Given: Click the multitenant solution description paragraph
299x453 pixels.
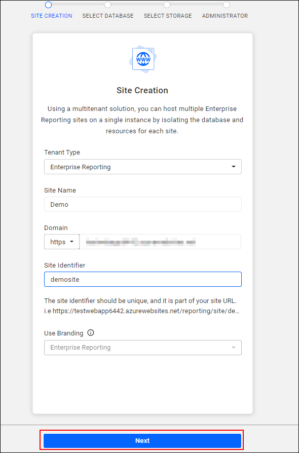Looking at the screenshot, I should pyautogui.click(x=142, y=120).
